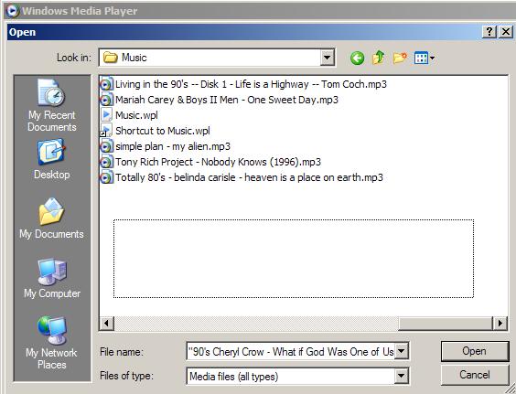Jump to Desktop in places bar
The height and width of the screenshot is (394, 516).
(52, 159)
